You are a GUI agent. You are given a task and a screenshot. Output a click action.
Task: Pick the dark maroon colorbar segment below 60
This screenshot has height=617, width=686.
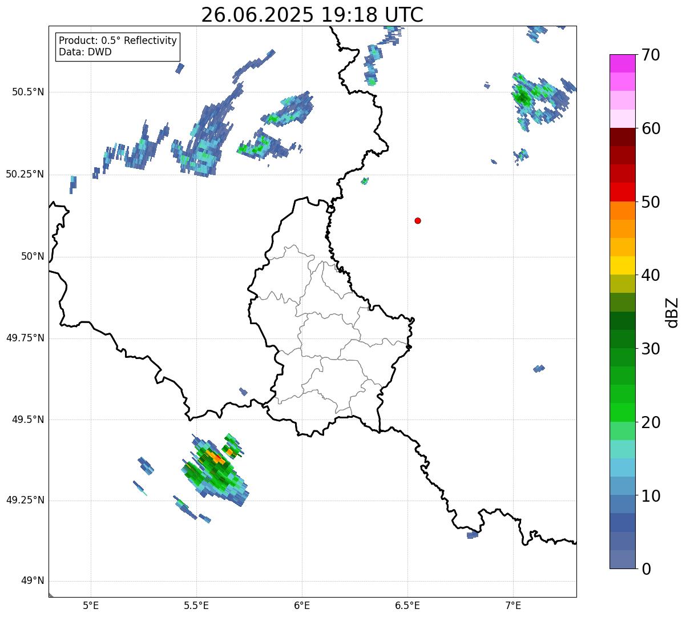coord(622,137)
